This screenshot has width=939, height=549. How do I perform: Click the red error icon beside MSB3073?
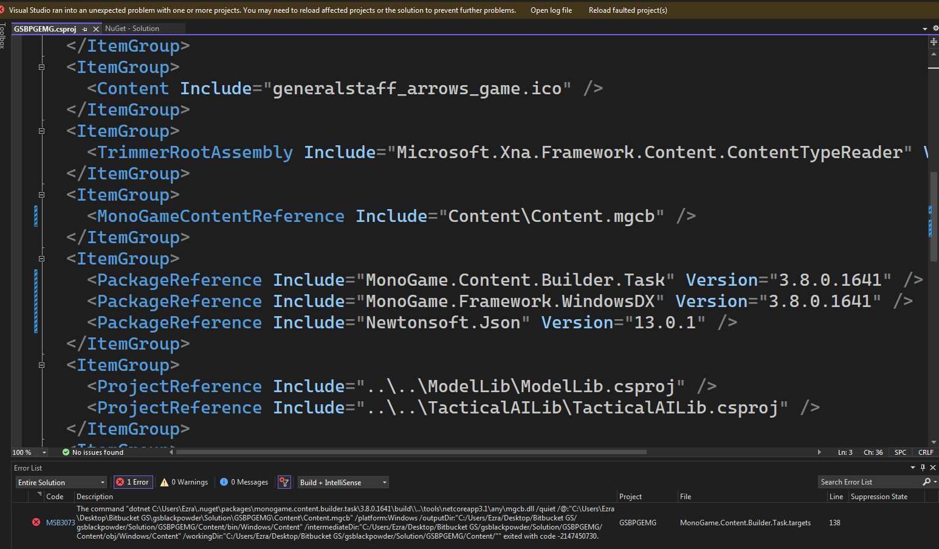(36, 522)
